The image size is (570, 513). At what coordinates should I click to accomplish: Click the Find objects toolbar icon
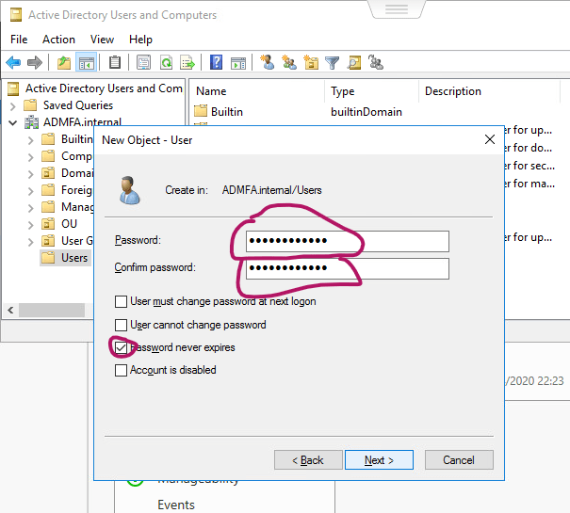[x=354, y=63]
